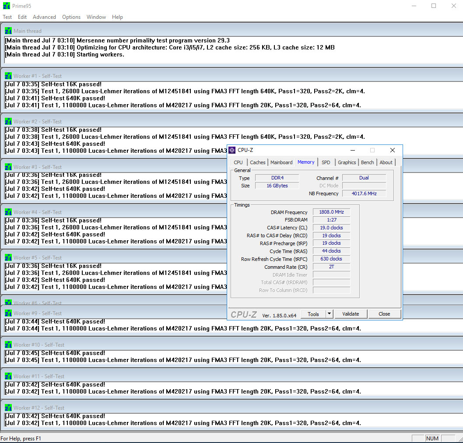Viewport: 463px width, 443px height.
Task: Click Worker #9 'Self-test 640K passed!' line
Action: point(55,322)
